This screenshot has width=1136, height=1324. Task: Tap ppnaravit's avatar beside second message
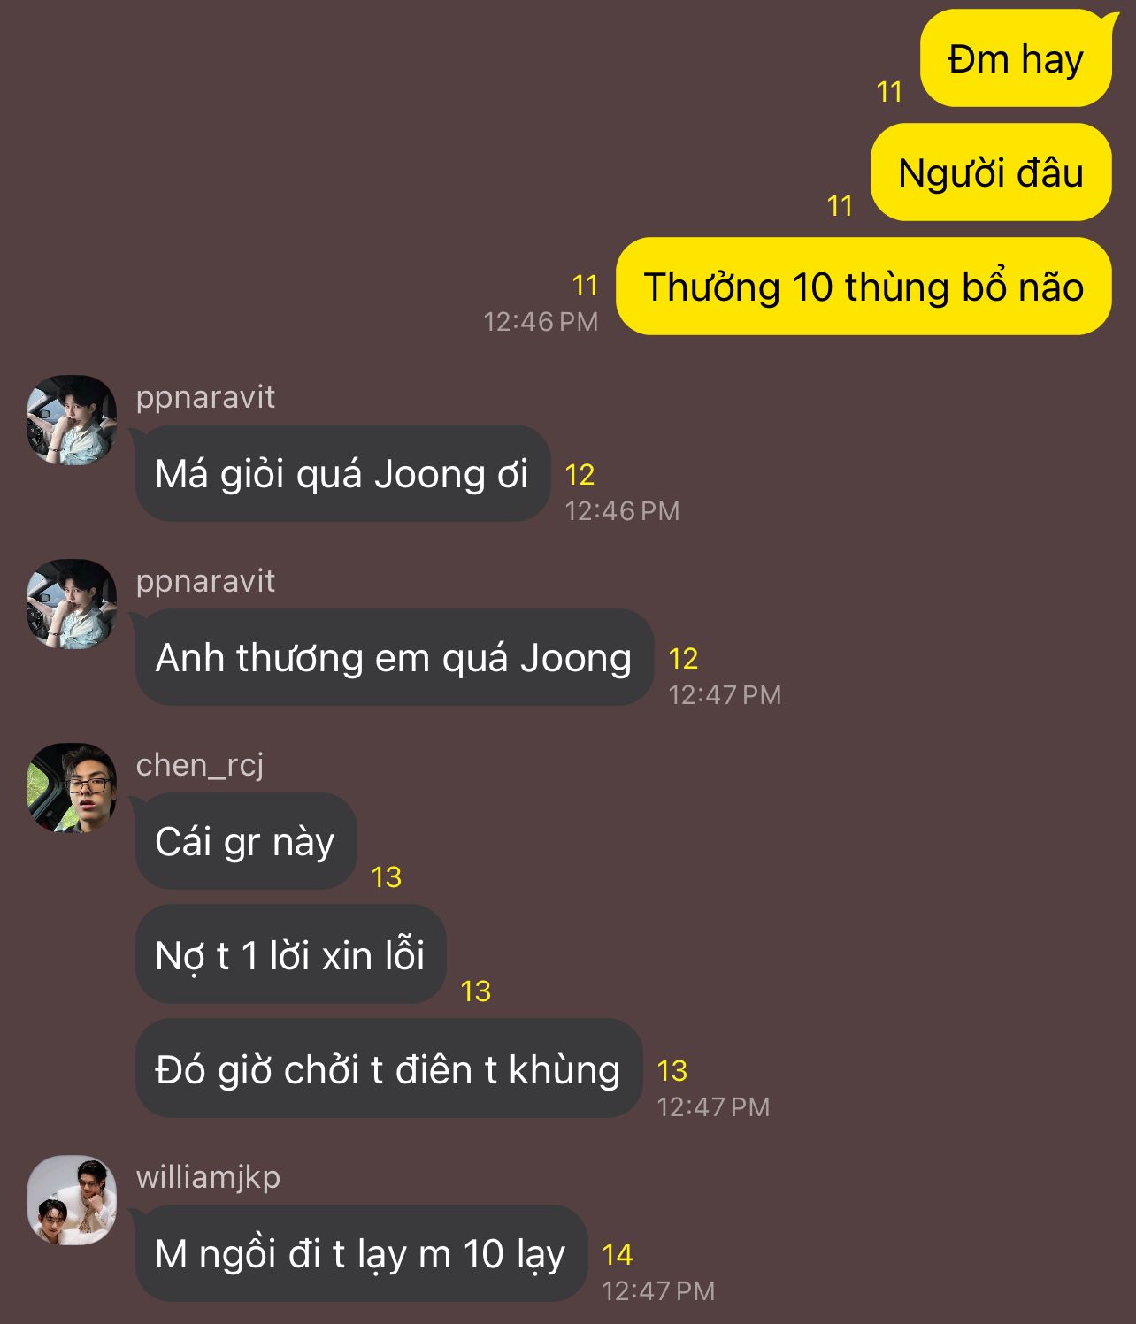coord(72,604)
